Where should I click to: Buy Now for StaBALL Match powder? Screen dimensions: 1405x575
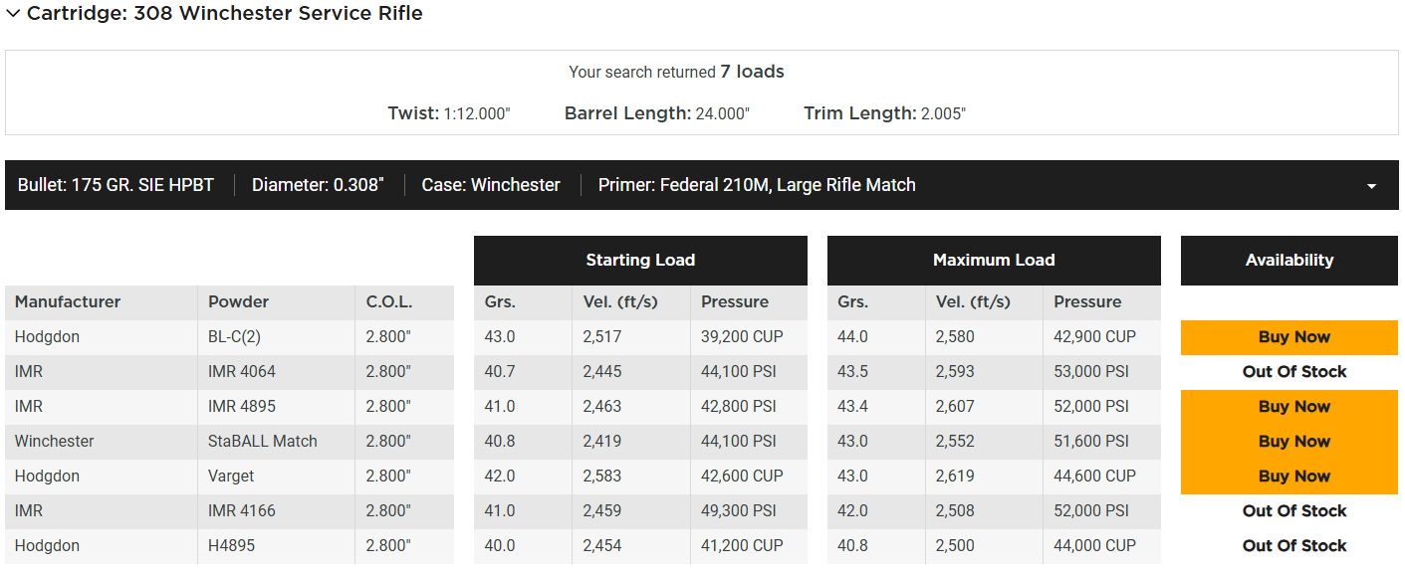(1293, 442)
